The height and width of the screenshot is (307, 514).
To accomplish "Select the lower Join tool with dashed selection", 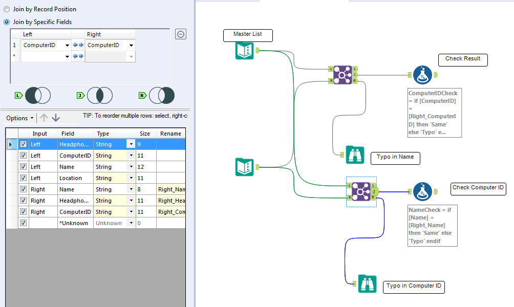I will (361, 191).
